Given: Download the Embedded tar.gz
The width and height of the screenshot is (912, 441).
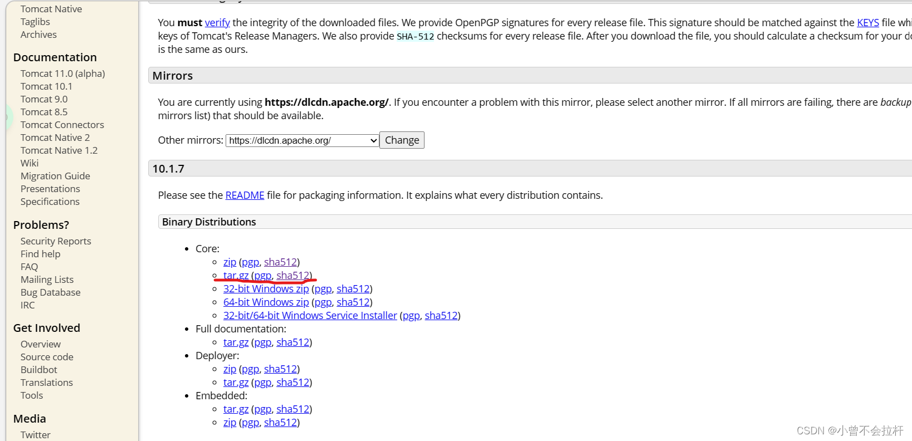Looking at the screenshot, I should [x=236, y=409].
